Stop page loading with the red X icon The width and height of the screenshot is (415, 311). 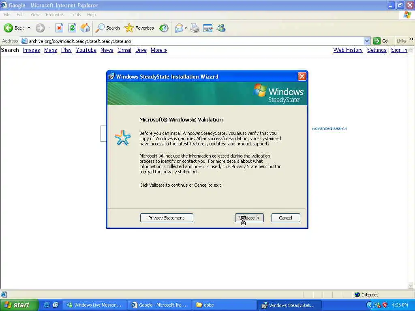[x=59, y=28]
